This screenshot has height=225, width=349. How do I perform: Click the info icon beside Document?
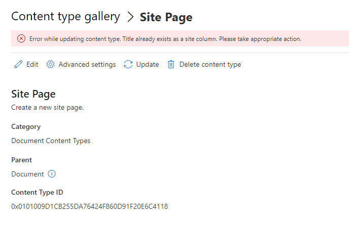[52, 174]
